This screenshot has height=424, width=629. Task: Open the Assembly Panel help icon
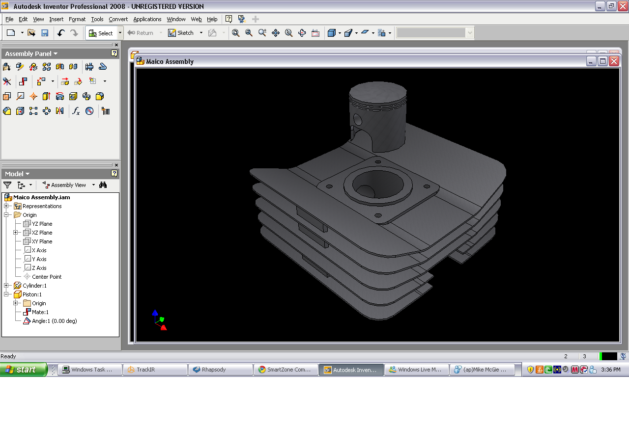[x=114, y=53]
